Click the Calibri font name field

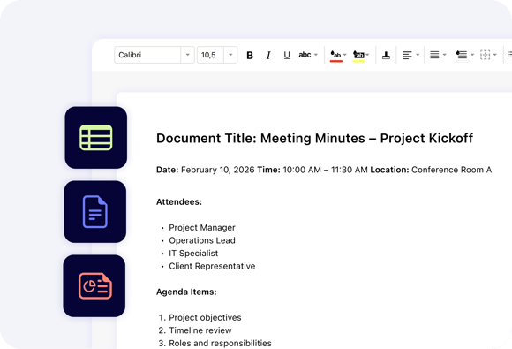tap(147, 55)
